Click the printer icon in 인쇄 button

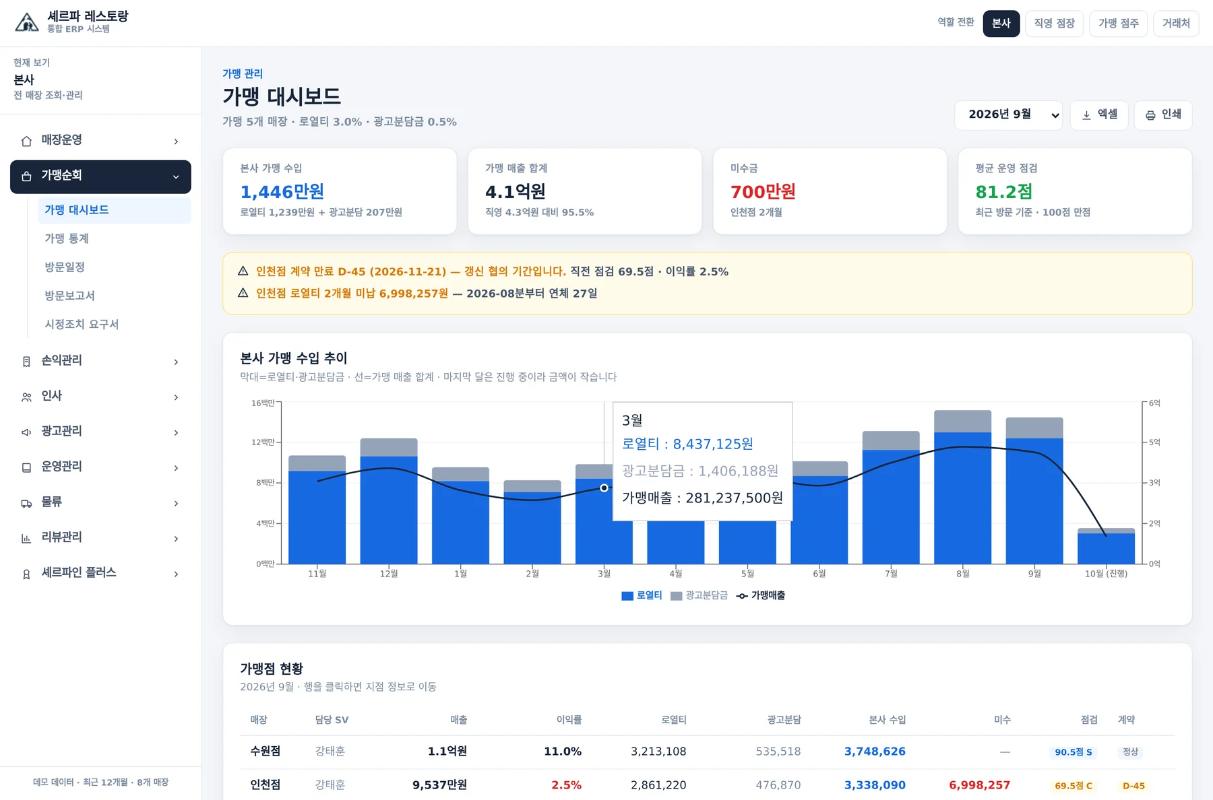click(1150, 115)
